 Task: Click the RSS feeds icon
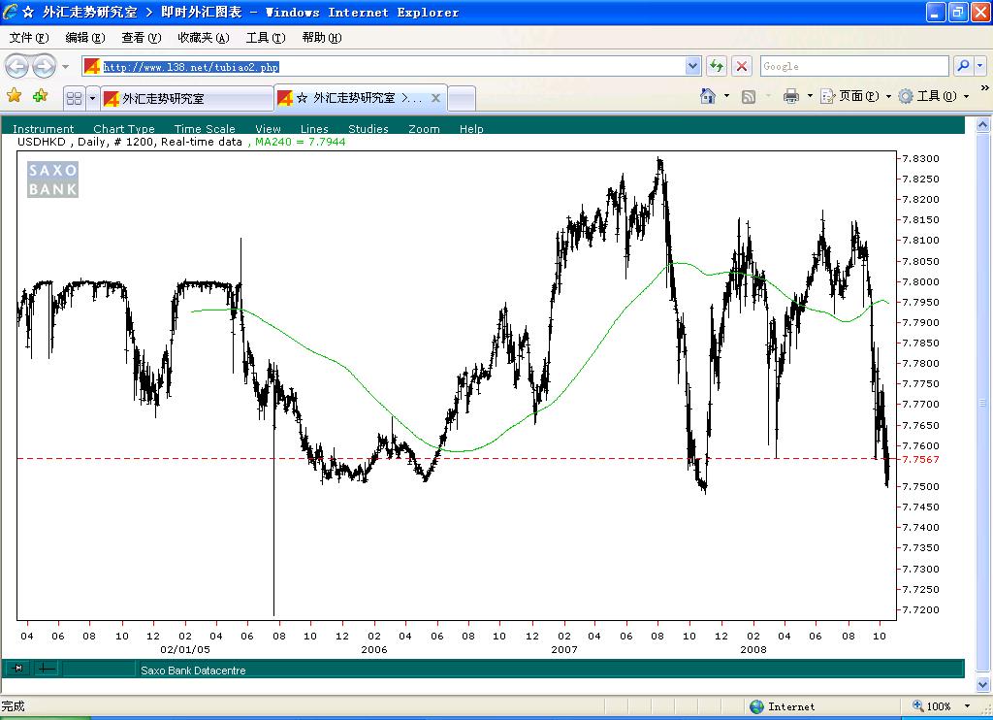coord(749,96)
